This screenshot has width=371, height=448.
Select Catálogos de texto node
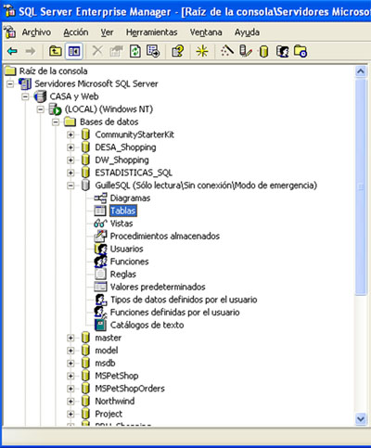[147, 325]
